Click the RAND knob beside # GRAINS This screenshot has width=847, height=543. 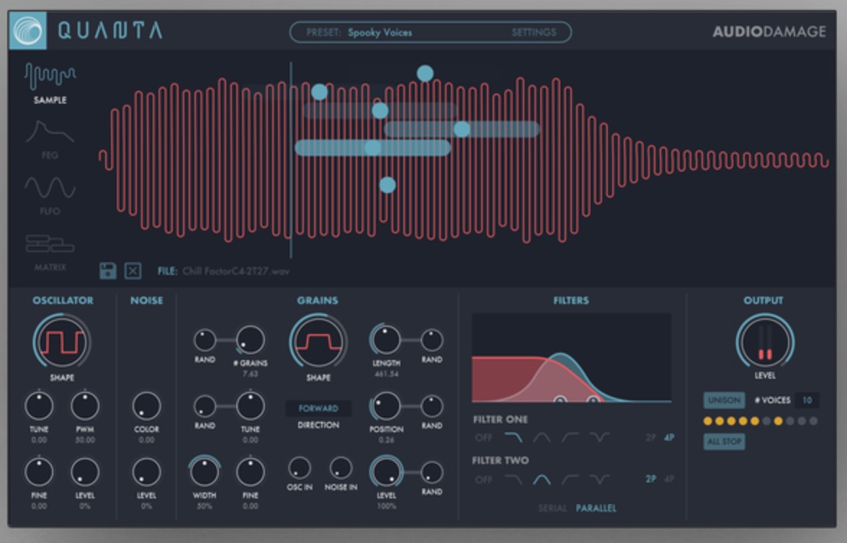click(x=205, y=341)
